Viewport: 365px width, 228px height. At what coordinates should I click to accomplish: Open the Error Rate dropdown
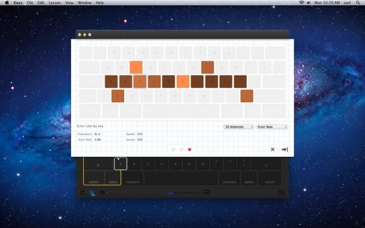tap(272, 127)
